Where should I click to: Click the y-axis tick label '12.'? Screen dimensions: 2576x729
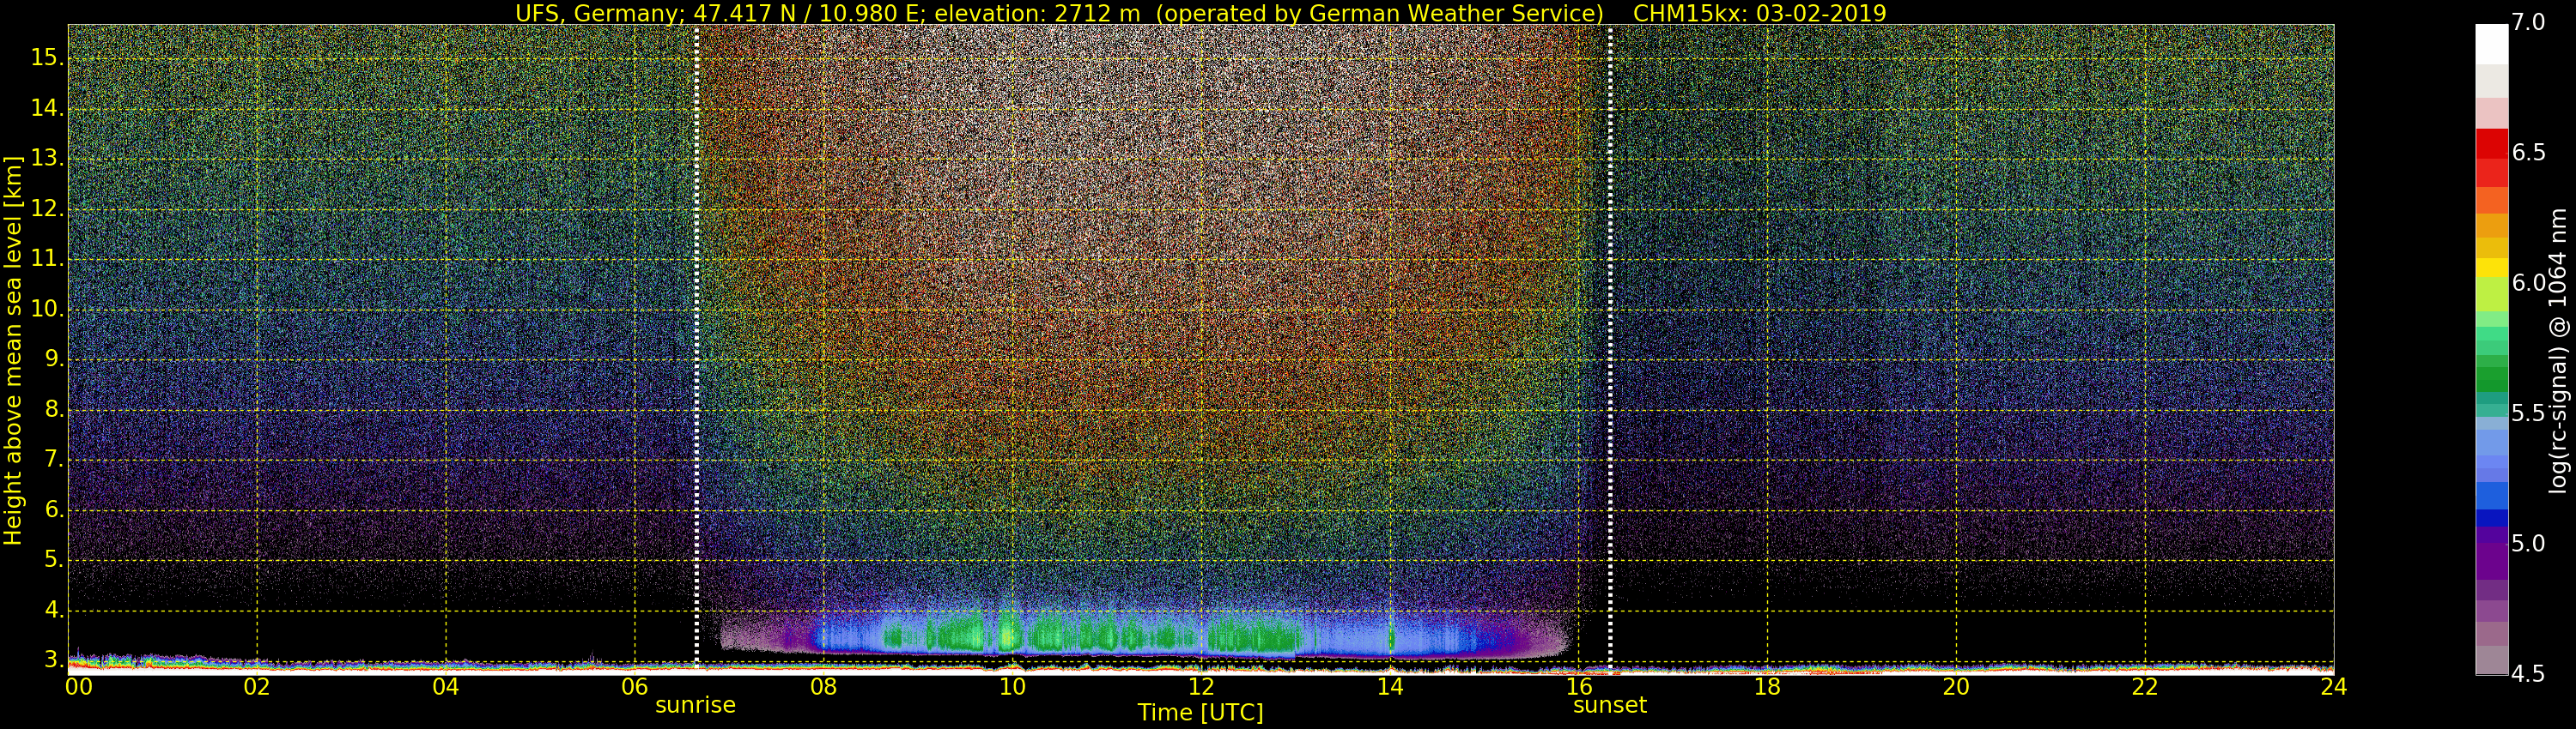click(47, 208)
